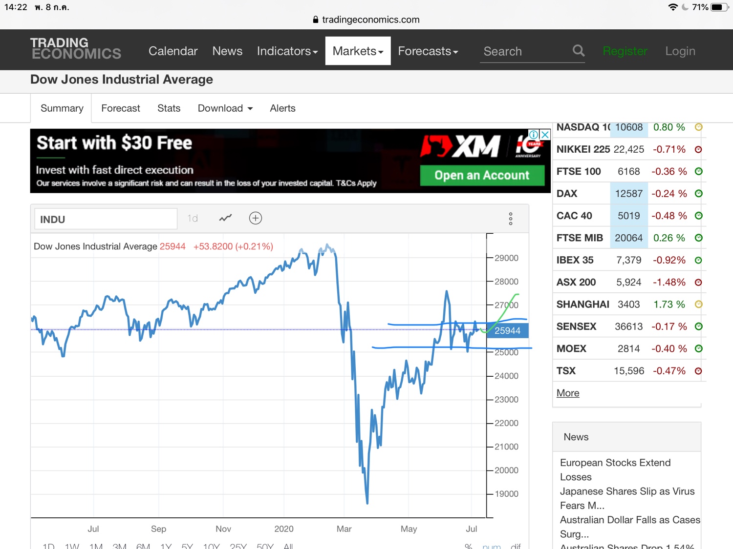The height and width of the screenshot is (549, 733).
Task: Click SHANGHAI change value '1.73 %'
Action: [x=669, y=304]
